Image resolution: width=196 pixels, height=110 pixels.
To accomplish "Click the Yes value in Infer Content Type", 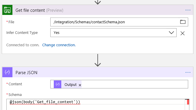I will coord(56,33).
